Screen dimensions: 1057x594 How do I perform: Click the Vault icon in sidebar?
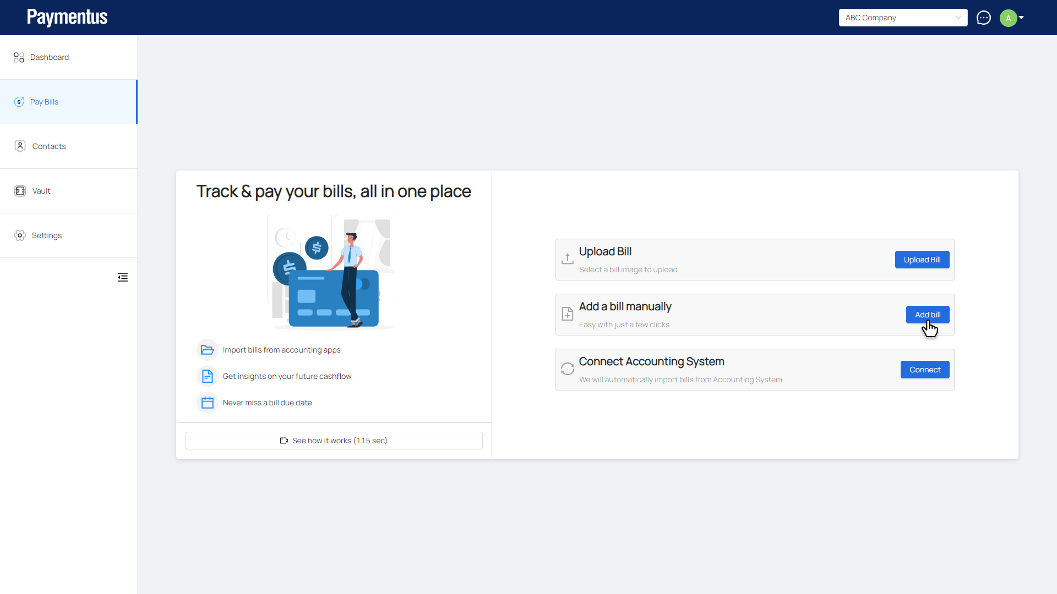click(20, 191)
